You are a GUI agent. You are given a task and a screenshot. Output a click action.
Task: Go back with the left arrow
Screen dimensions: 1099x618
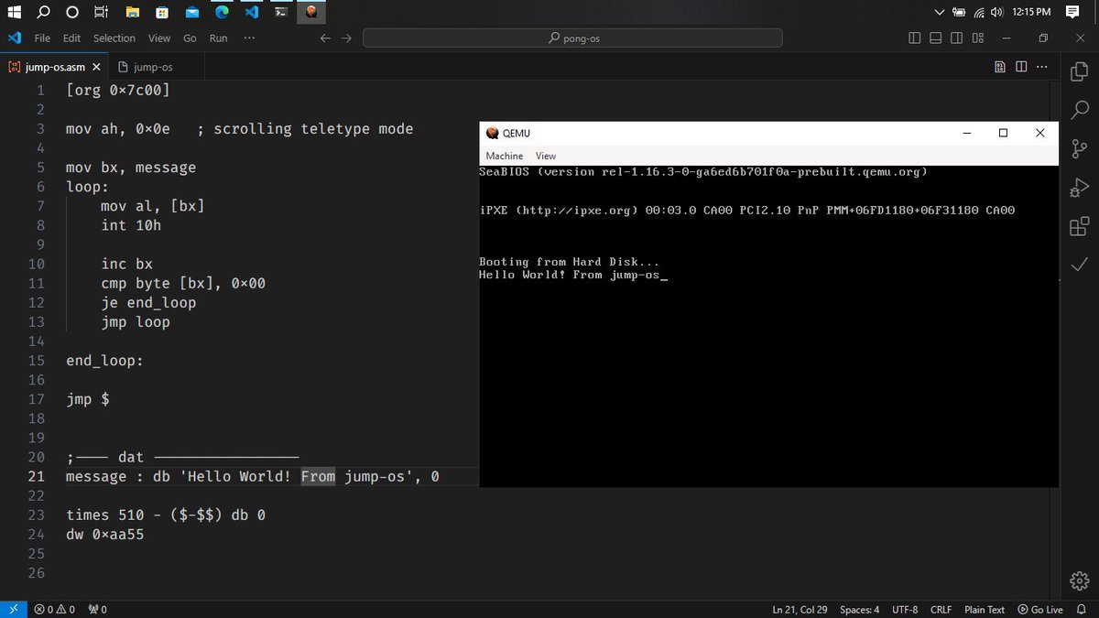tap(325, 38)
